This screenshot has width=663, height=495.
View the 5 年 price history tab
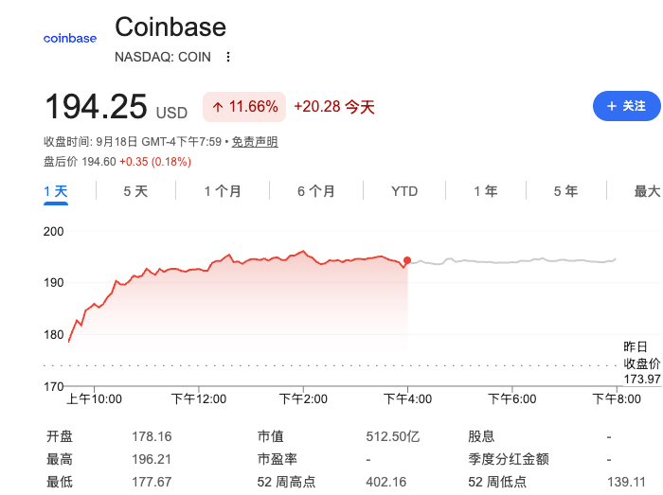point(565,191)
